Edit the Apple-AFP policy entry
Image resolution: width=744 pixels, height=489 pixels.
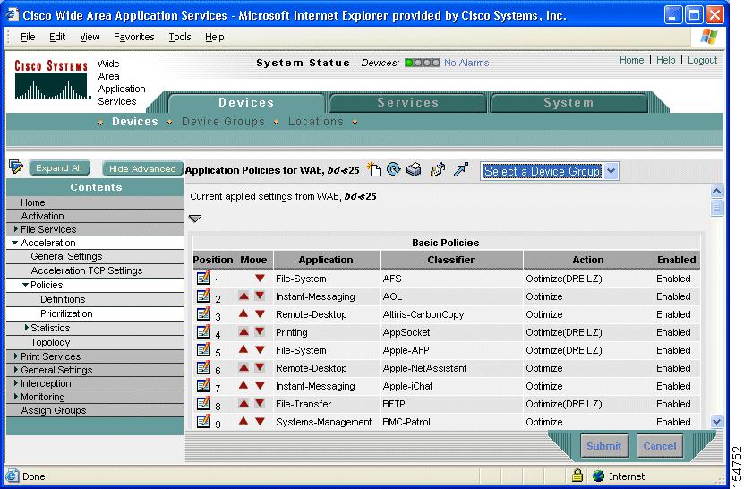click(203, 349)
